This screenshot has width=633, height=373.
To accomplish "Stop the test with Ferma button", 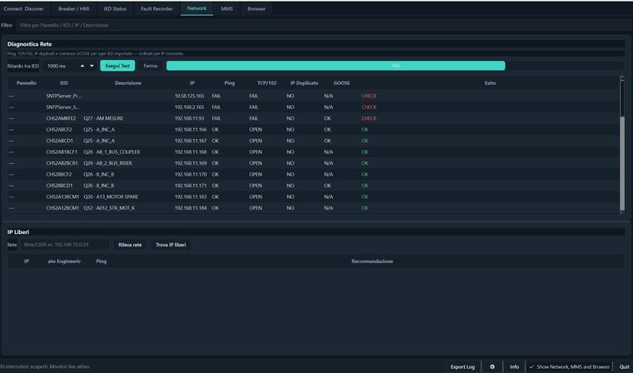I will point(150,66).
